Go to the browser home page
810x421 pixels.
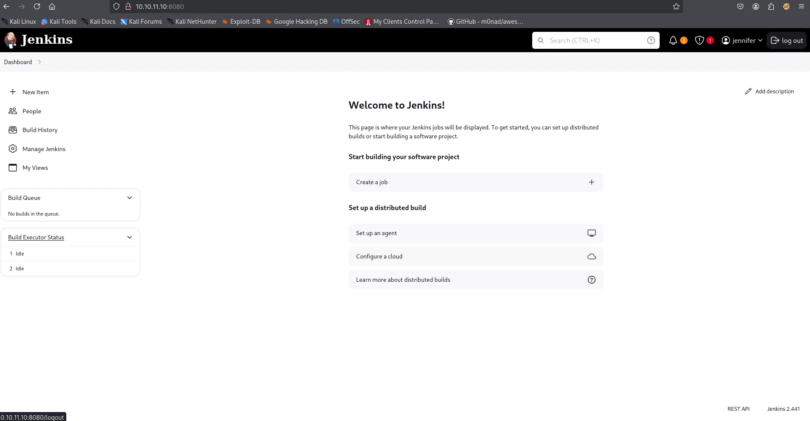pyautogui.click(x=52, y=6)
